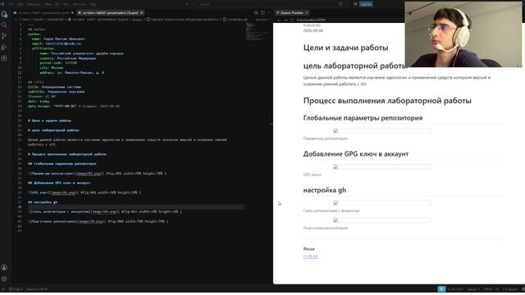Image resolution: width=525 pixels, height=295 pixels.
Task: Open the File menu
Action: point(11,4)
